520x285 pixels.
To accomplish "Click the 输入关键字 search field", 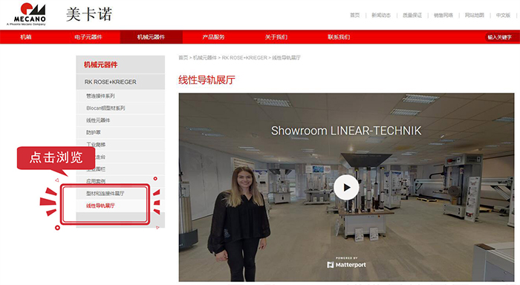I will [500, 37].
